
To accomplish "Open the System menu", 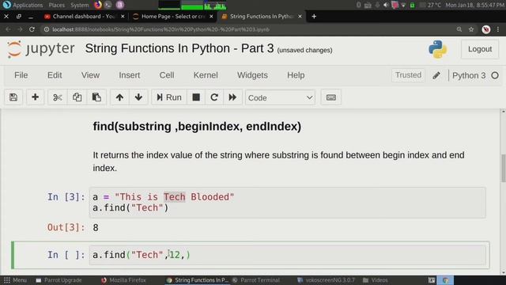I will 79,6.
